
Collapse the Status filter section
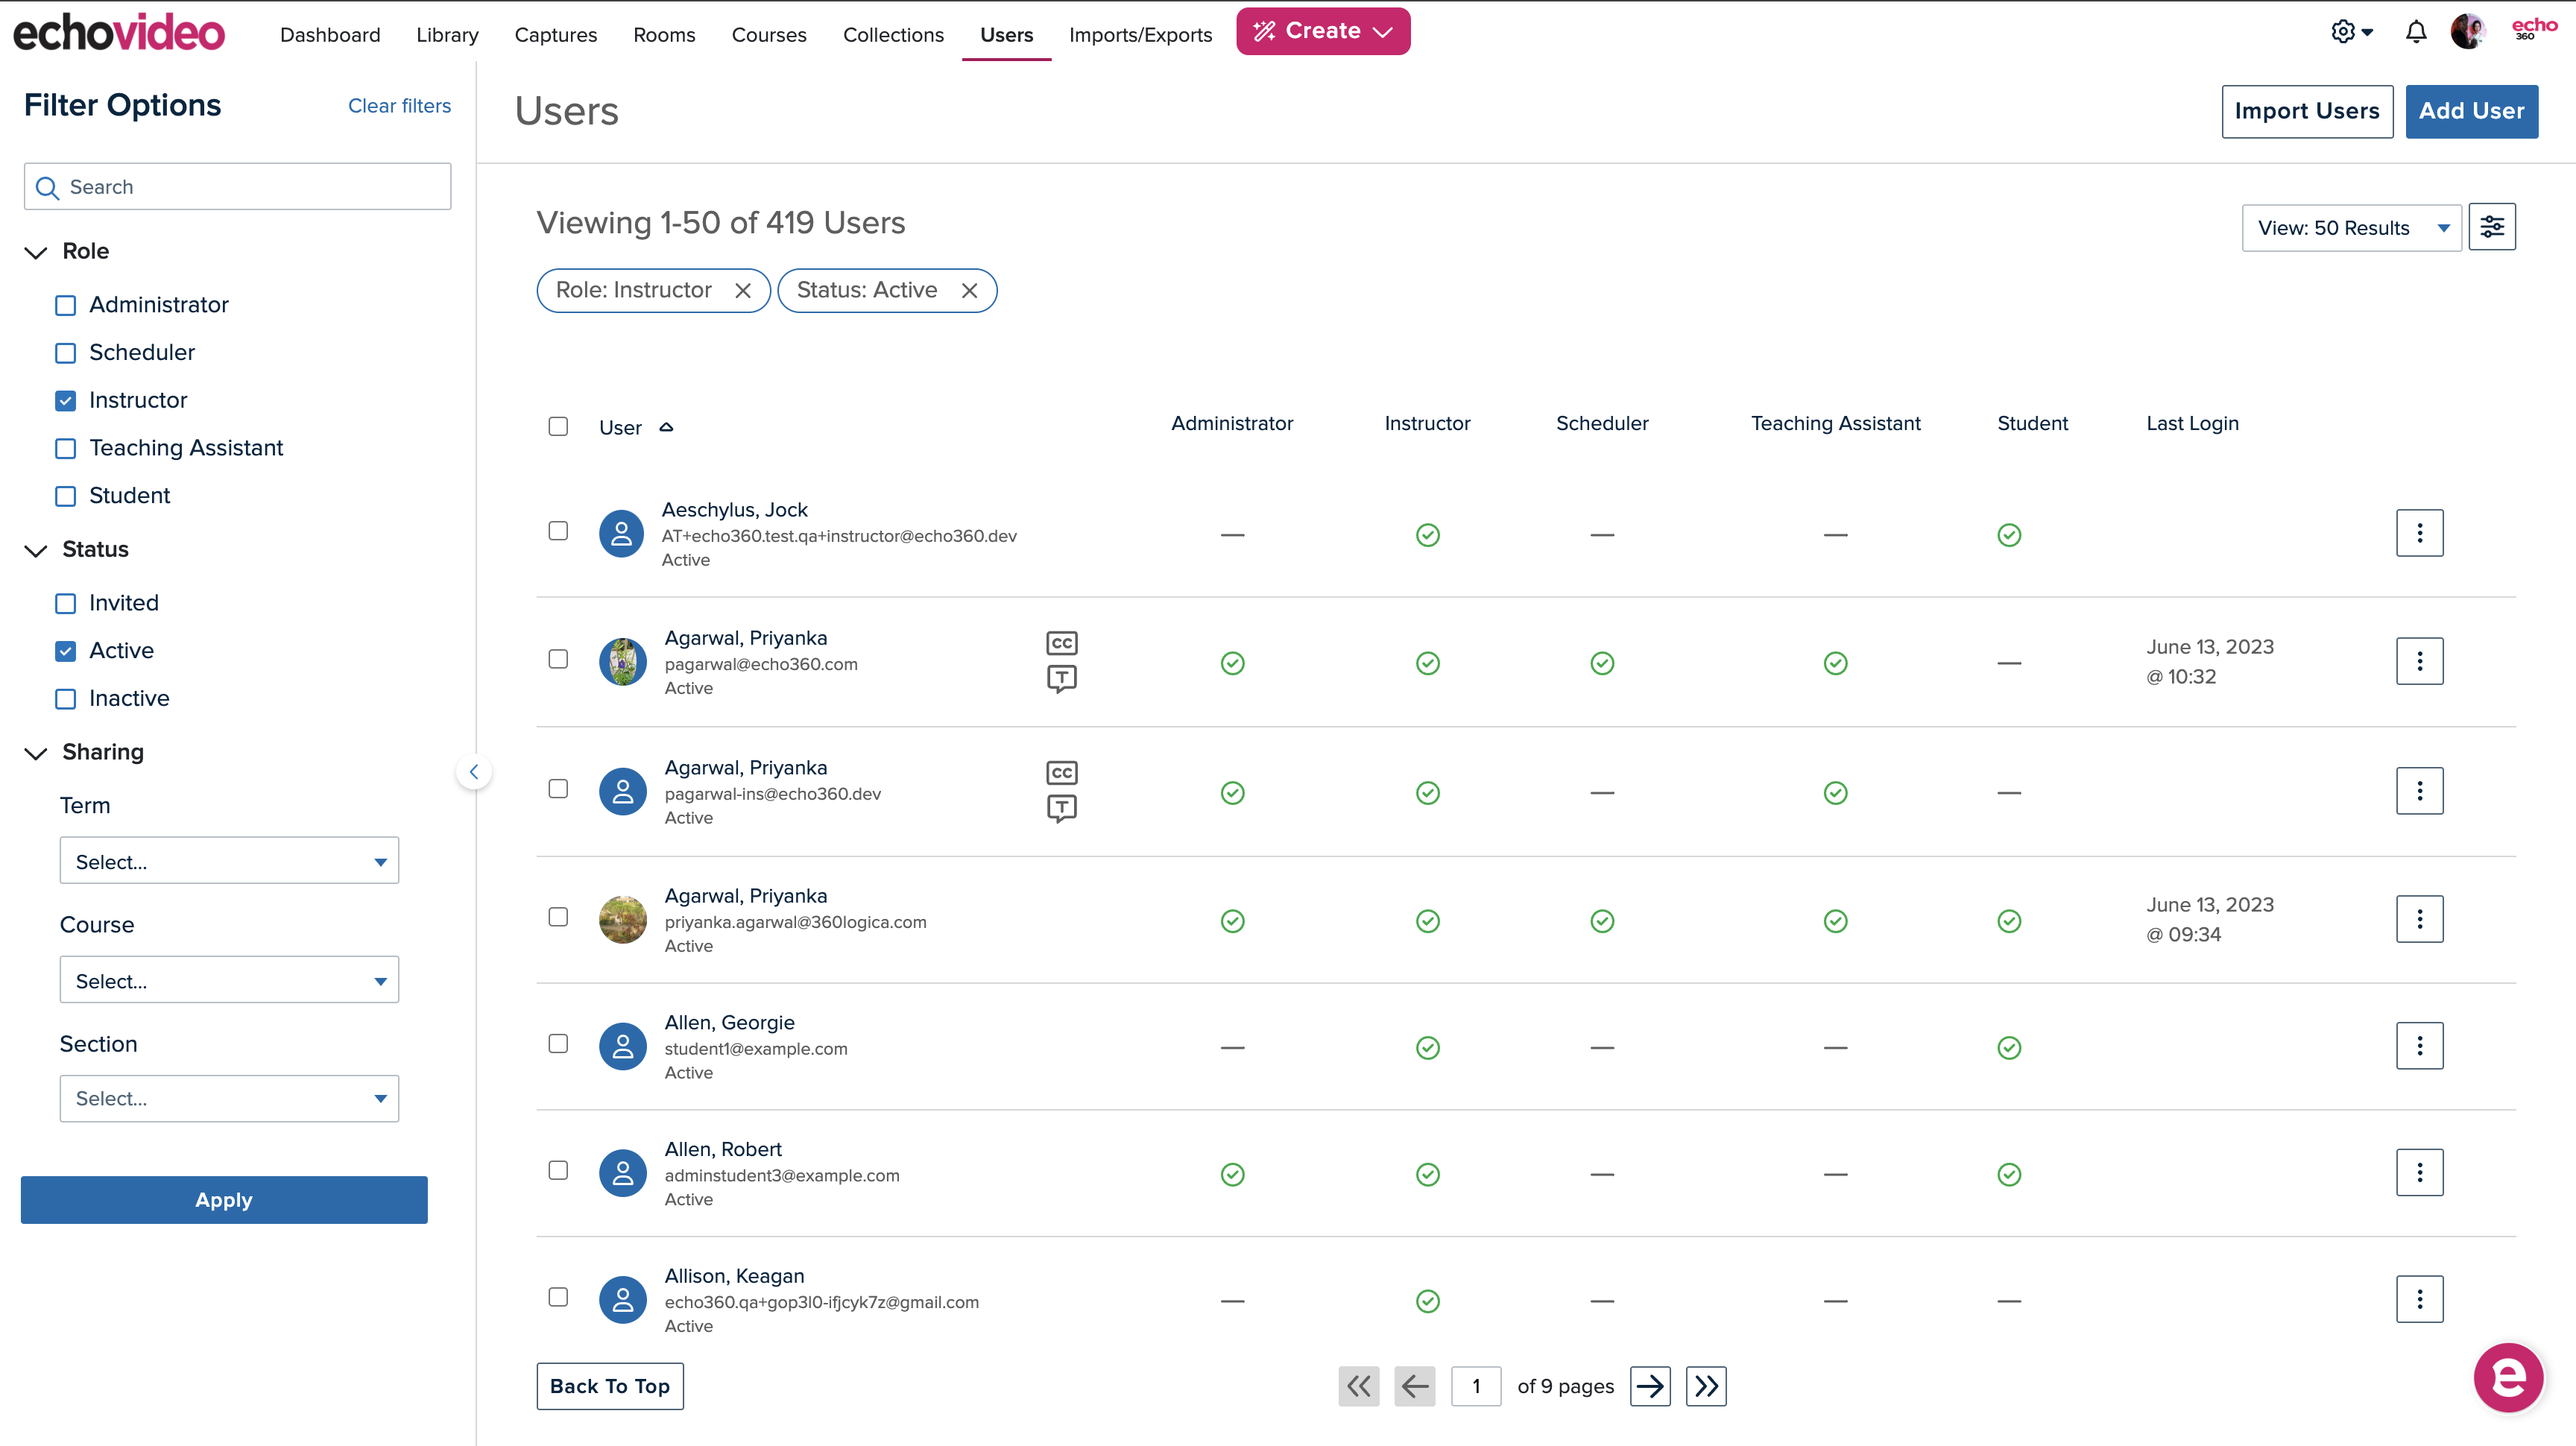(36, 550)
